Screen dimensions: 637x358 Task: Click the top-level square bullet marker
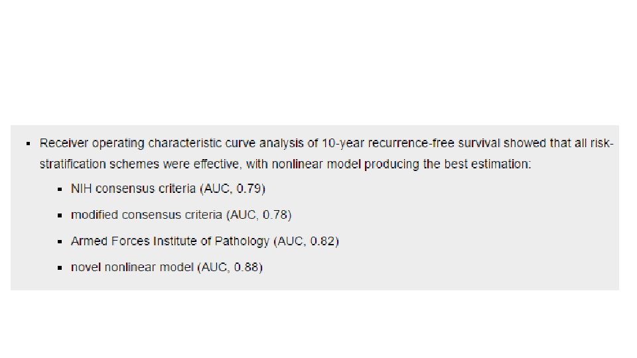click(28, 143)
